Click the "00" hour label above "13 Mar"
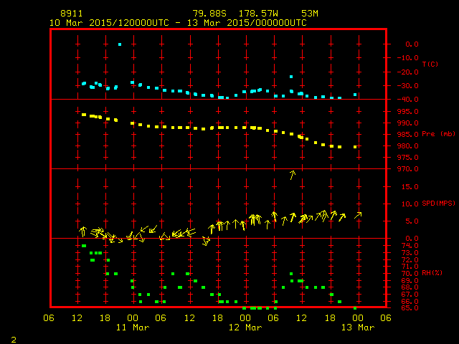The image size is (459, 344). click(x=358, y=318)
